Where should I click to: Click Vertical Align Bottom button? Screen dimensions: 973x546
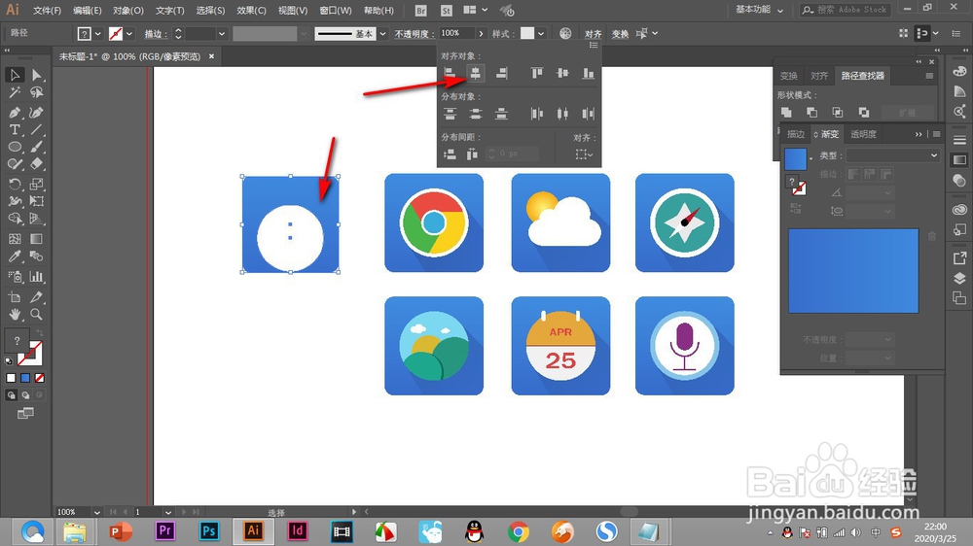point(588,73)
